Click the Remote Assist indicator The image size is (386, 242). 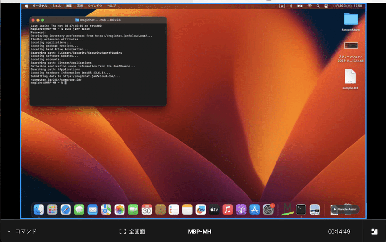(x=345, y=209)
